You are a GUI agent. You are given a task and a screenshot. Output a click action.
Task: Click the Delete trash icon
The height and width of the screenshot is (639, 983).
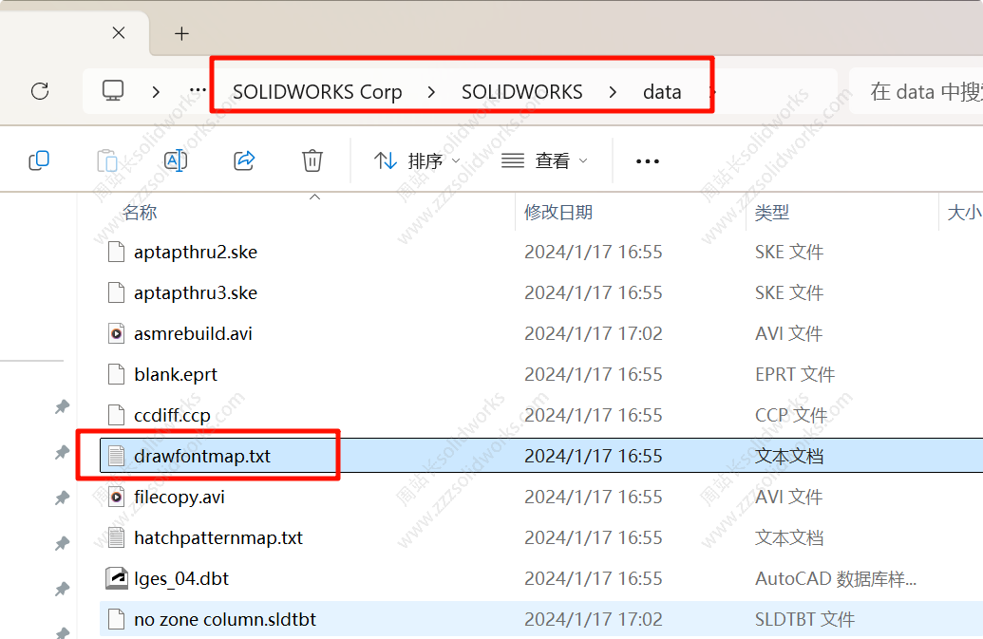coord(312,161)
